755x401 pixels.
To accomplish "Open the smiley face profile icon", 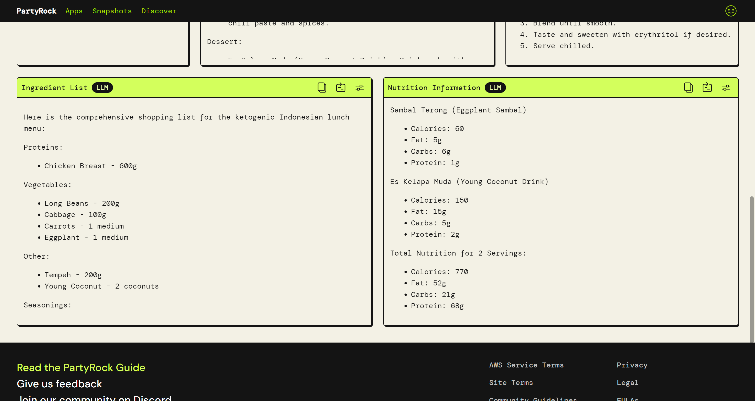I will (x=731, y=11).
